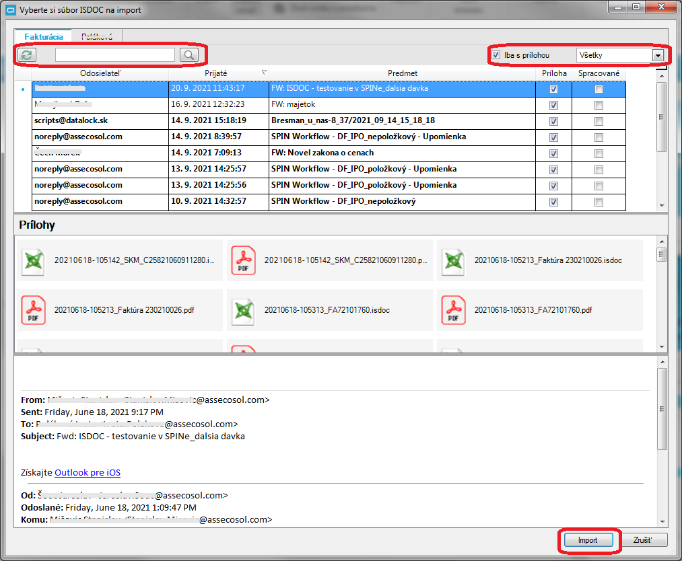Switch to the Fakturácia tab
The width and height of the screenshot is (682, 561).
coord(44,37)
